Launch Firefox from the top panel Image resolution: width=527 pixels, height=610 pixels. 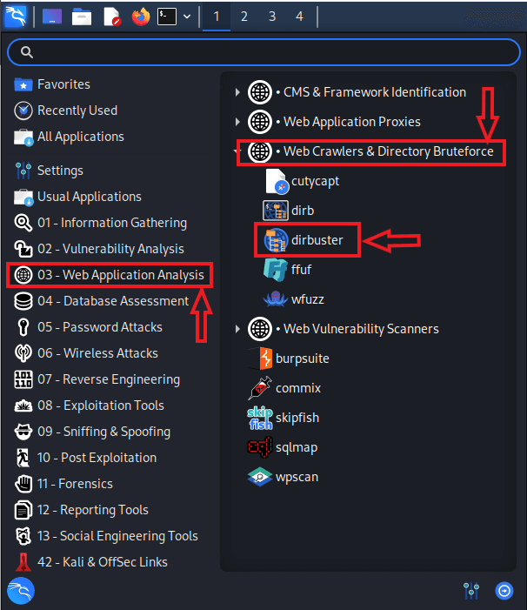click(141, 17)
